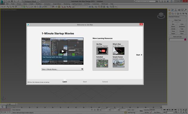Viewport: 188px width, 114px height.
Task: Click the Start arrow link on the right
Action: 139,55
